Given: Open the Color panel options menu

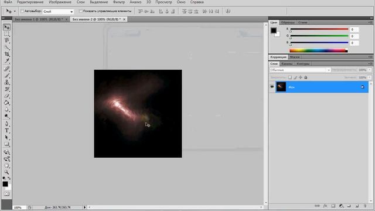Looking at the screenshot, I should tap(370, 22).
